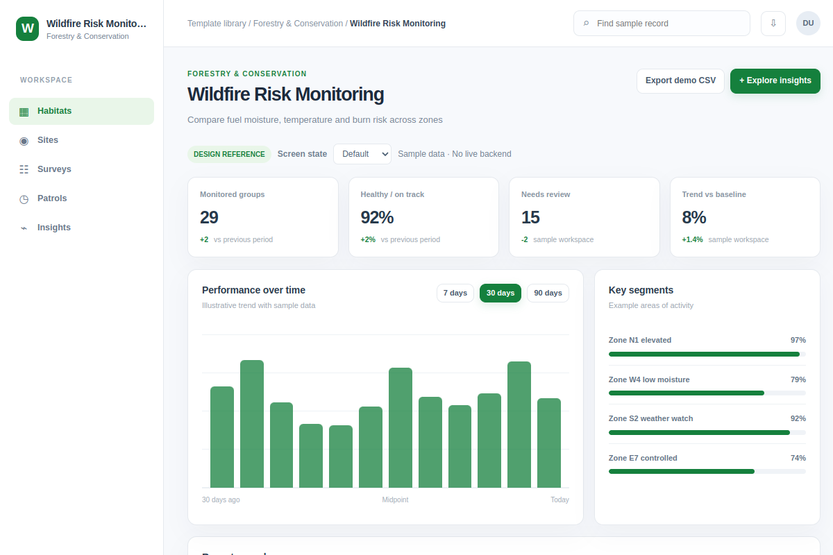Viewport: 833px width, 555px height.
Task: Go to Sites in the sidebar
Action: [x=81, y=140]
